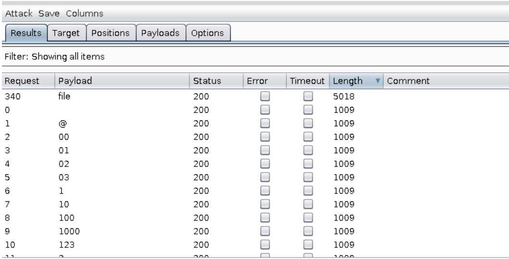
Task: Toggle Error checkbox for payload 00
Action: [265, 137]
